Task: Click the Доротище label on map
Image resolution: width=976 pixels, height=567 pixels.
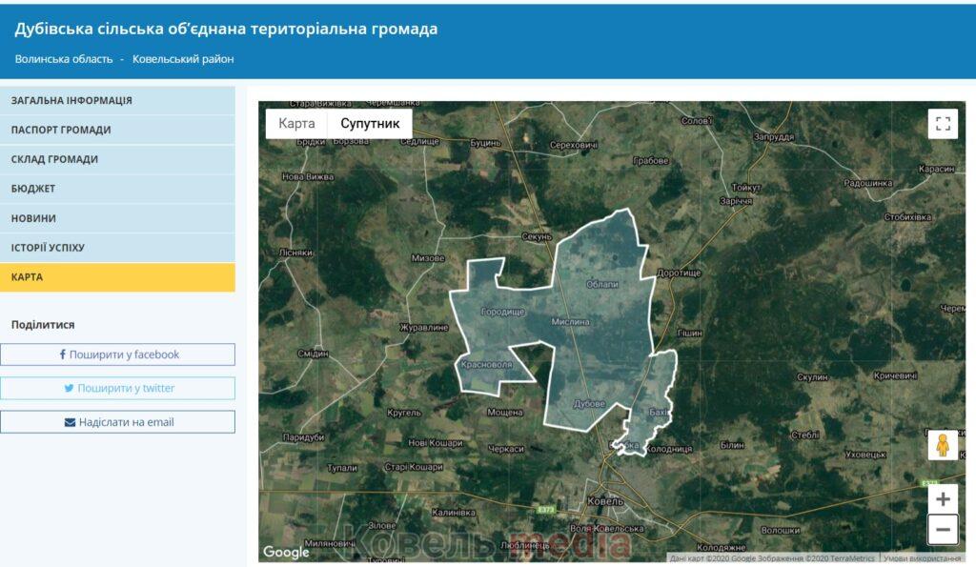Action: point(679,273)
